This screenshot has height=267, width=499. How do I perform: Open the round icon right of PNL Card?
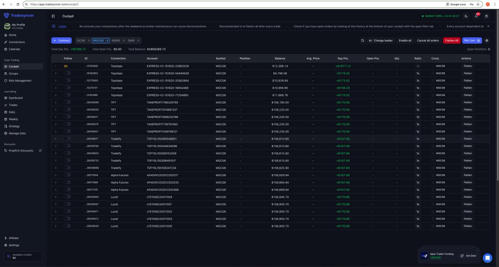487,40
